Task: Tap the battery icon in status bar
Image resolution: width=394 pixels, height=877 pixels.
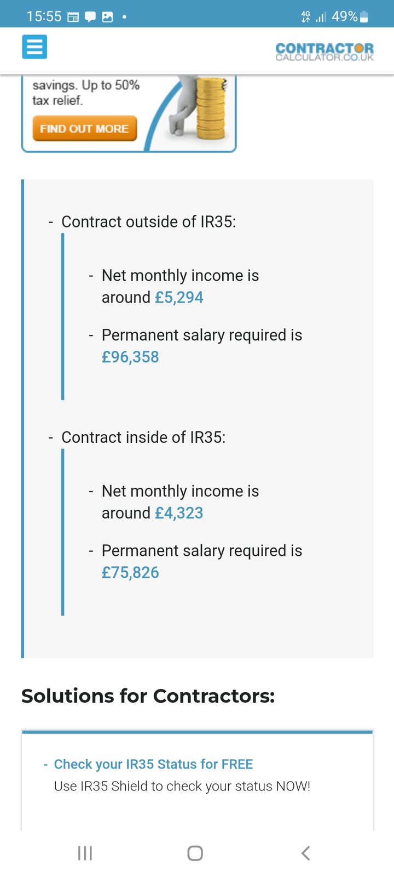Action: [364, 17]
